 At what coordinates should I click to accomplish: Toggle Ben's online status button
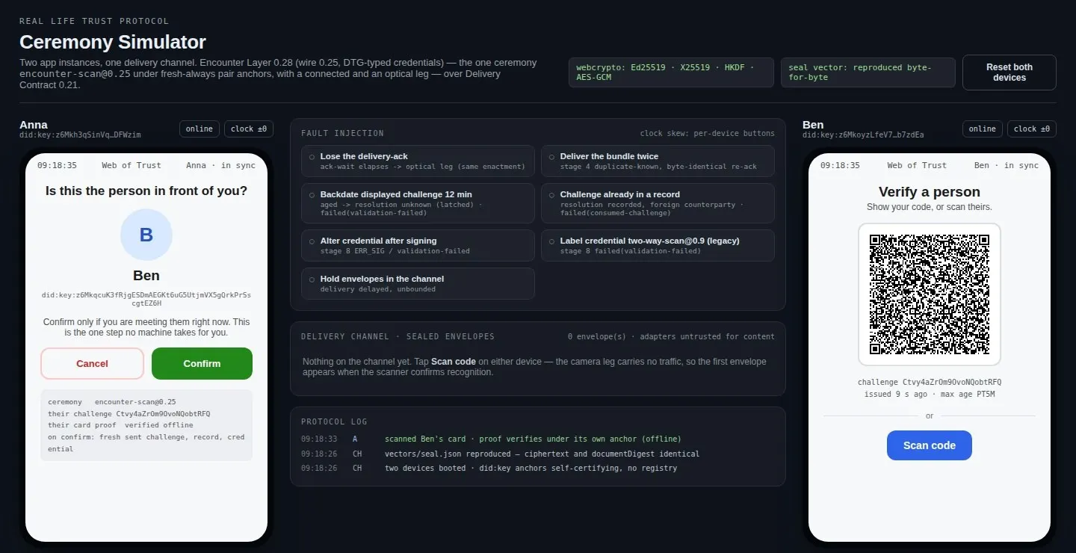click(983, 129)
